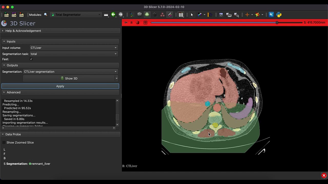Open the Segmentation task dropdown
Viewport: 328px width, 184px height.
[74, 54]
